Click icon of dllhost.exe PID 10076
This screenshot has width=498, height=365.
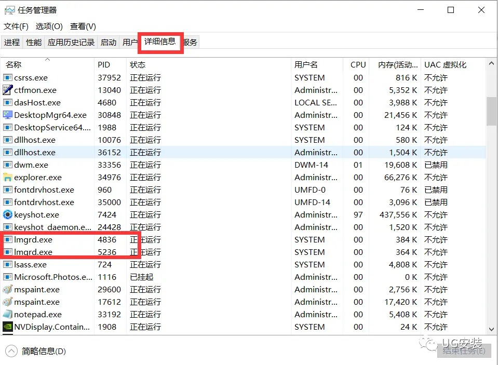pos(8,140)
